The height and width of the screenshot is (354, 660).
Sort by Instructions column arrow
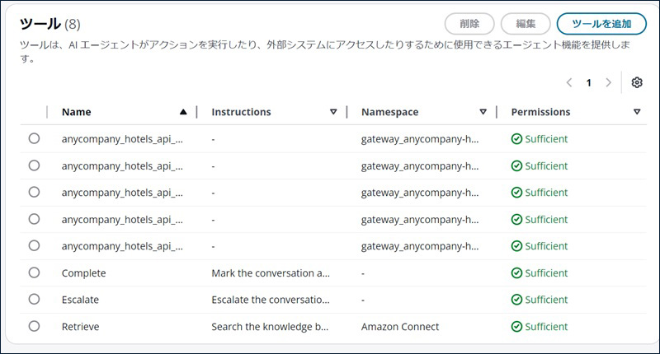click(x=333, y=112)
